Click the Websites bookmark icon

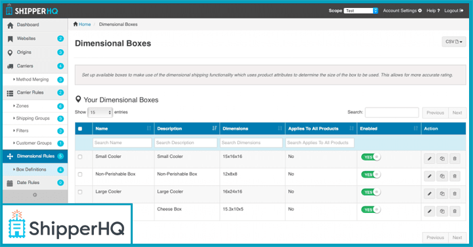[x=11, y=39]
